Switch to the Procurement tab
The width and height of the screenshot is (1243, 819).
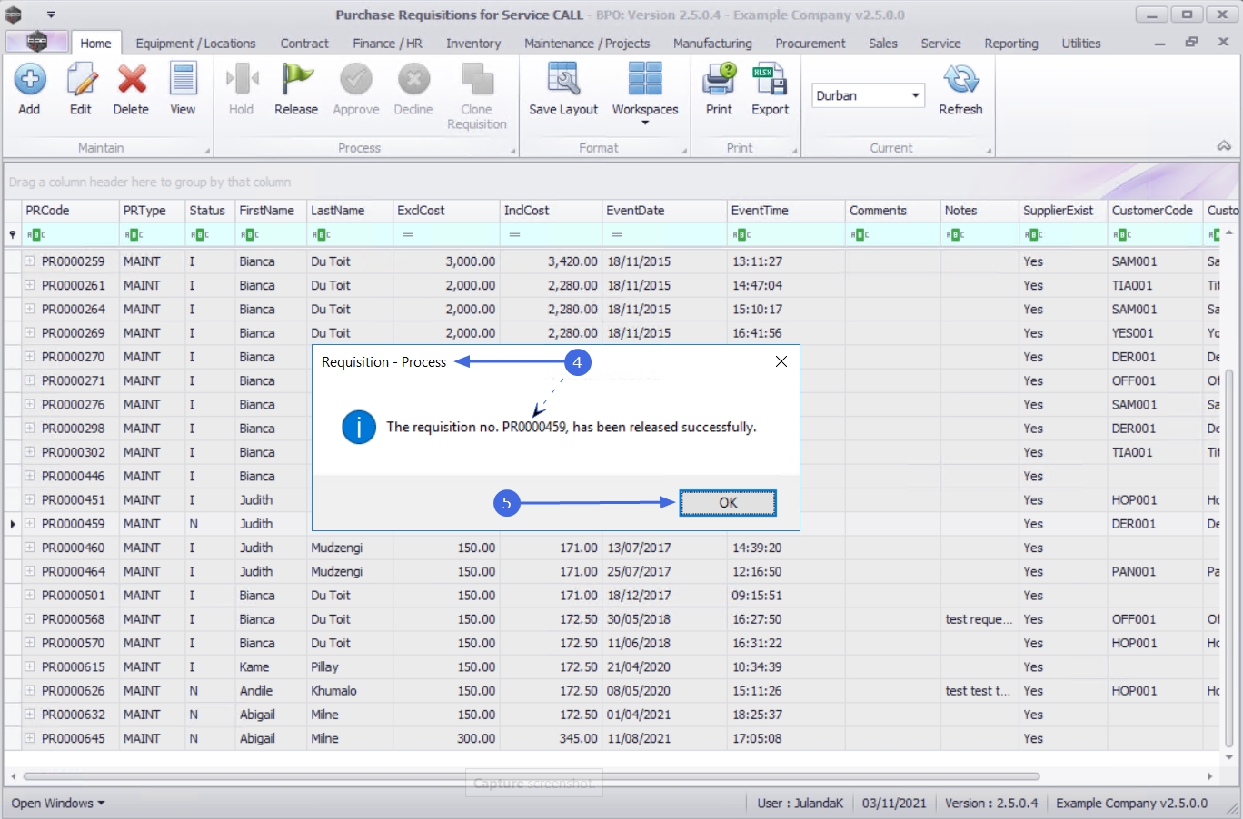tap(810, 44)
